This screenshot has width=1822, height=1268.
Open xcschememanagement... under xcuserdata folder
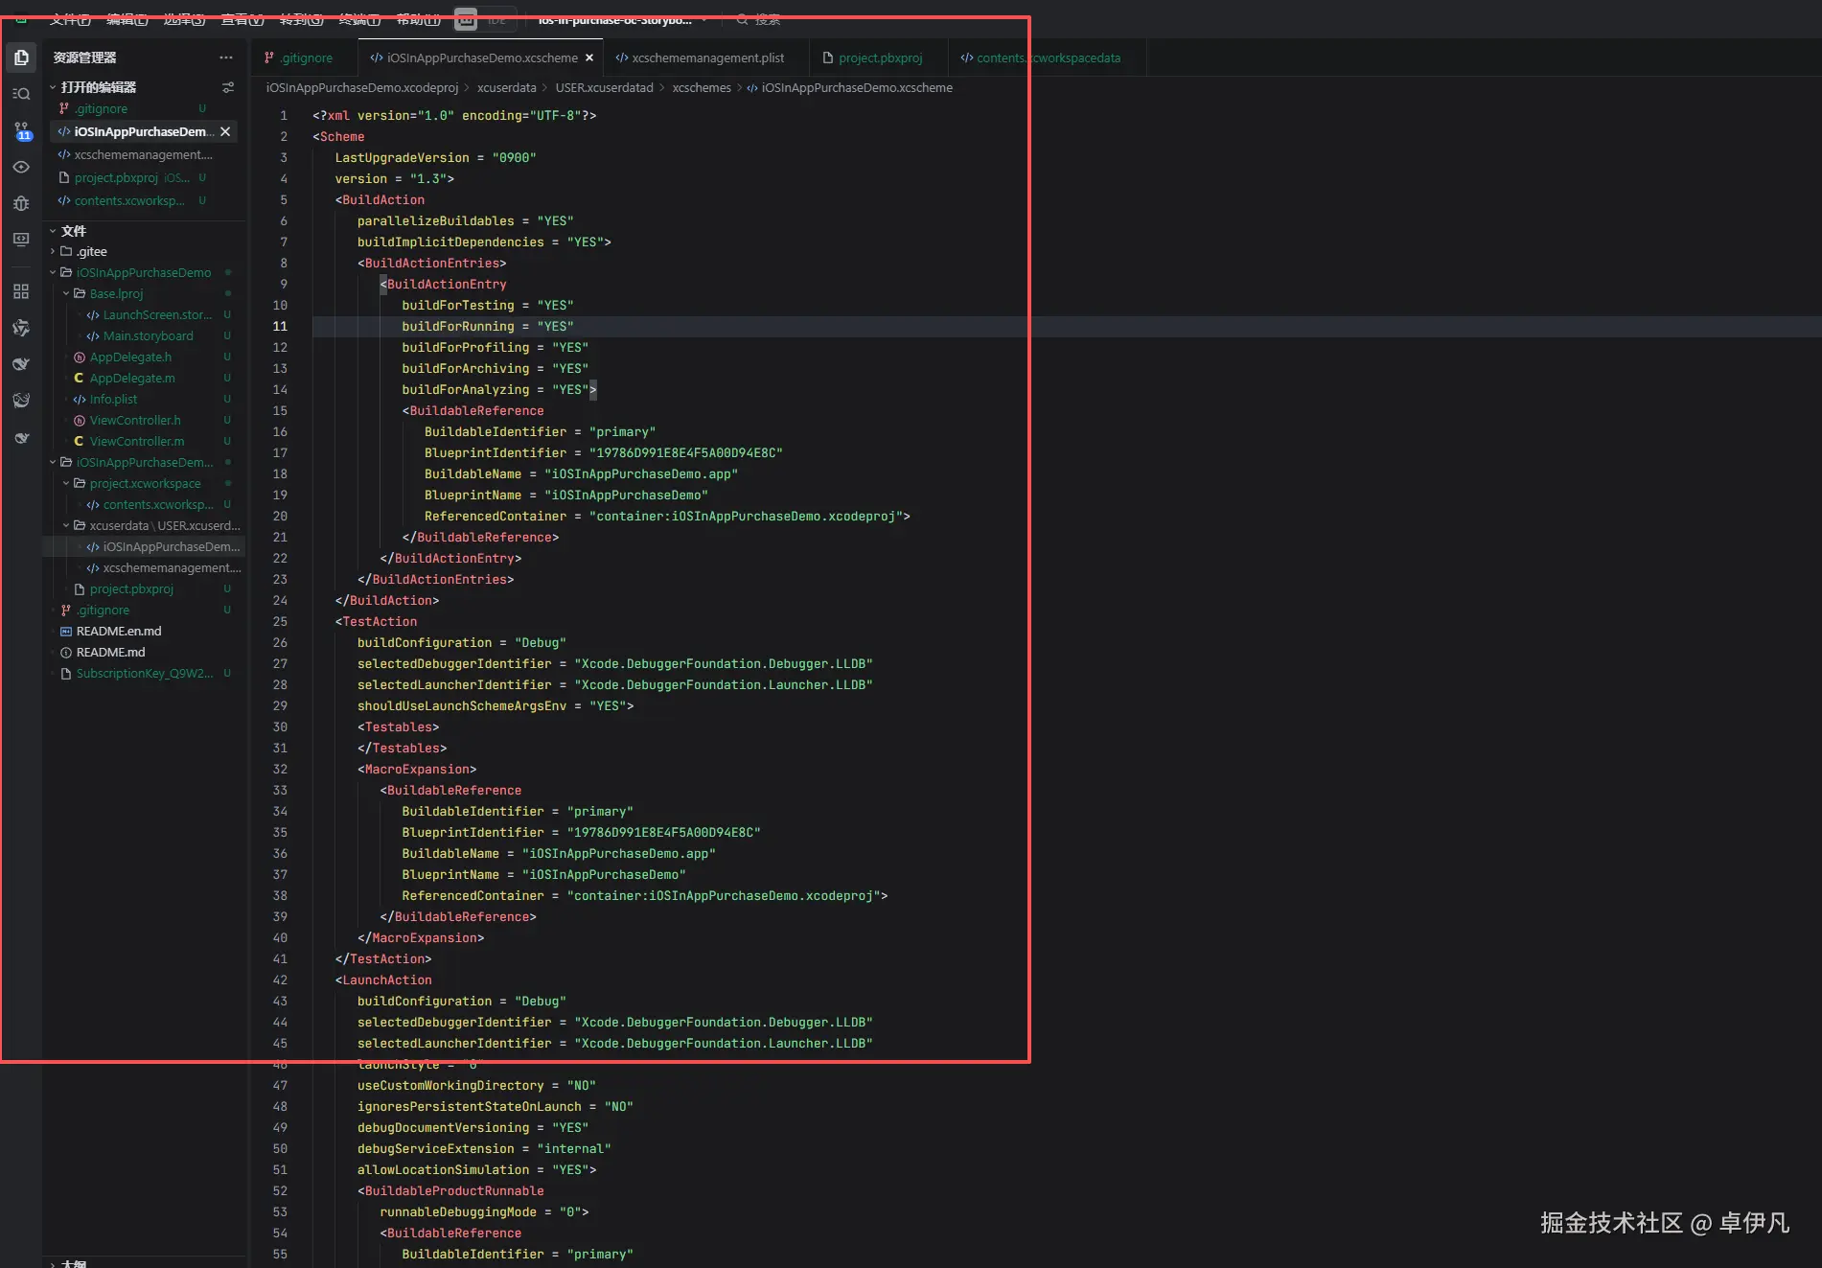pyautogui.click(x=172, y=567)
